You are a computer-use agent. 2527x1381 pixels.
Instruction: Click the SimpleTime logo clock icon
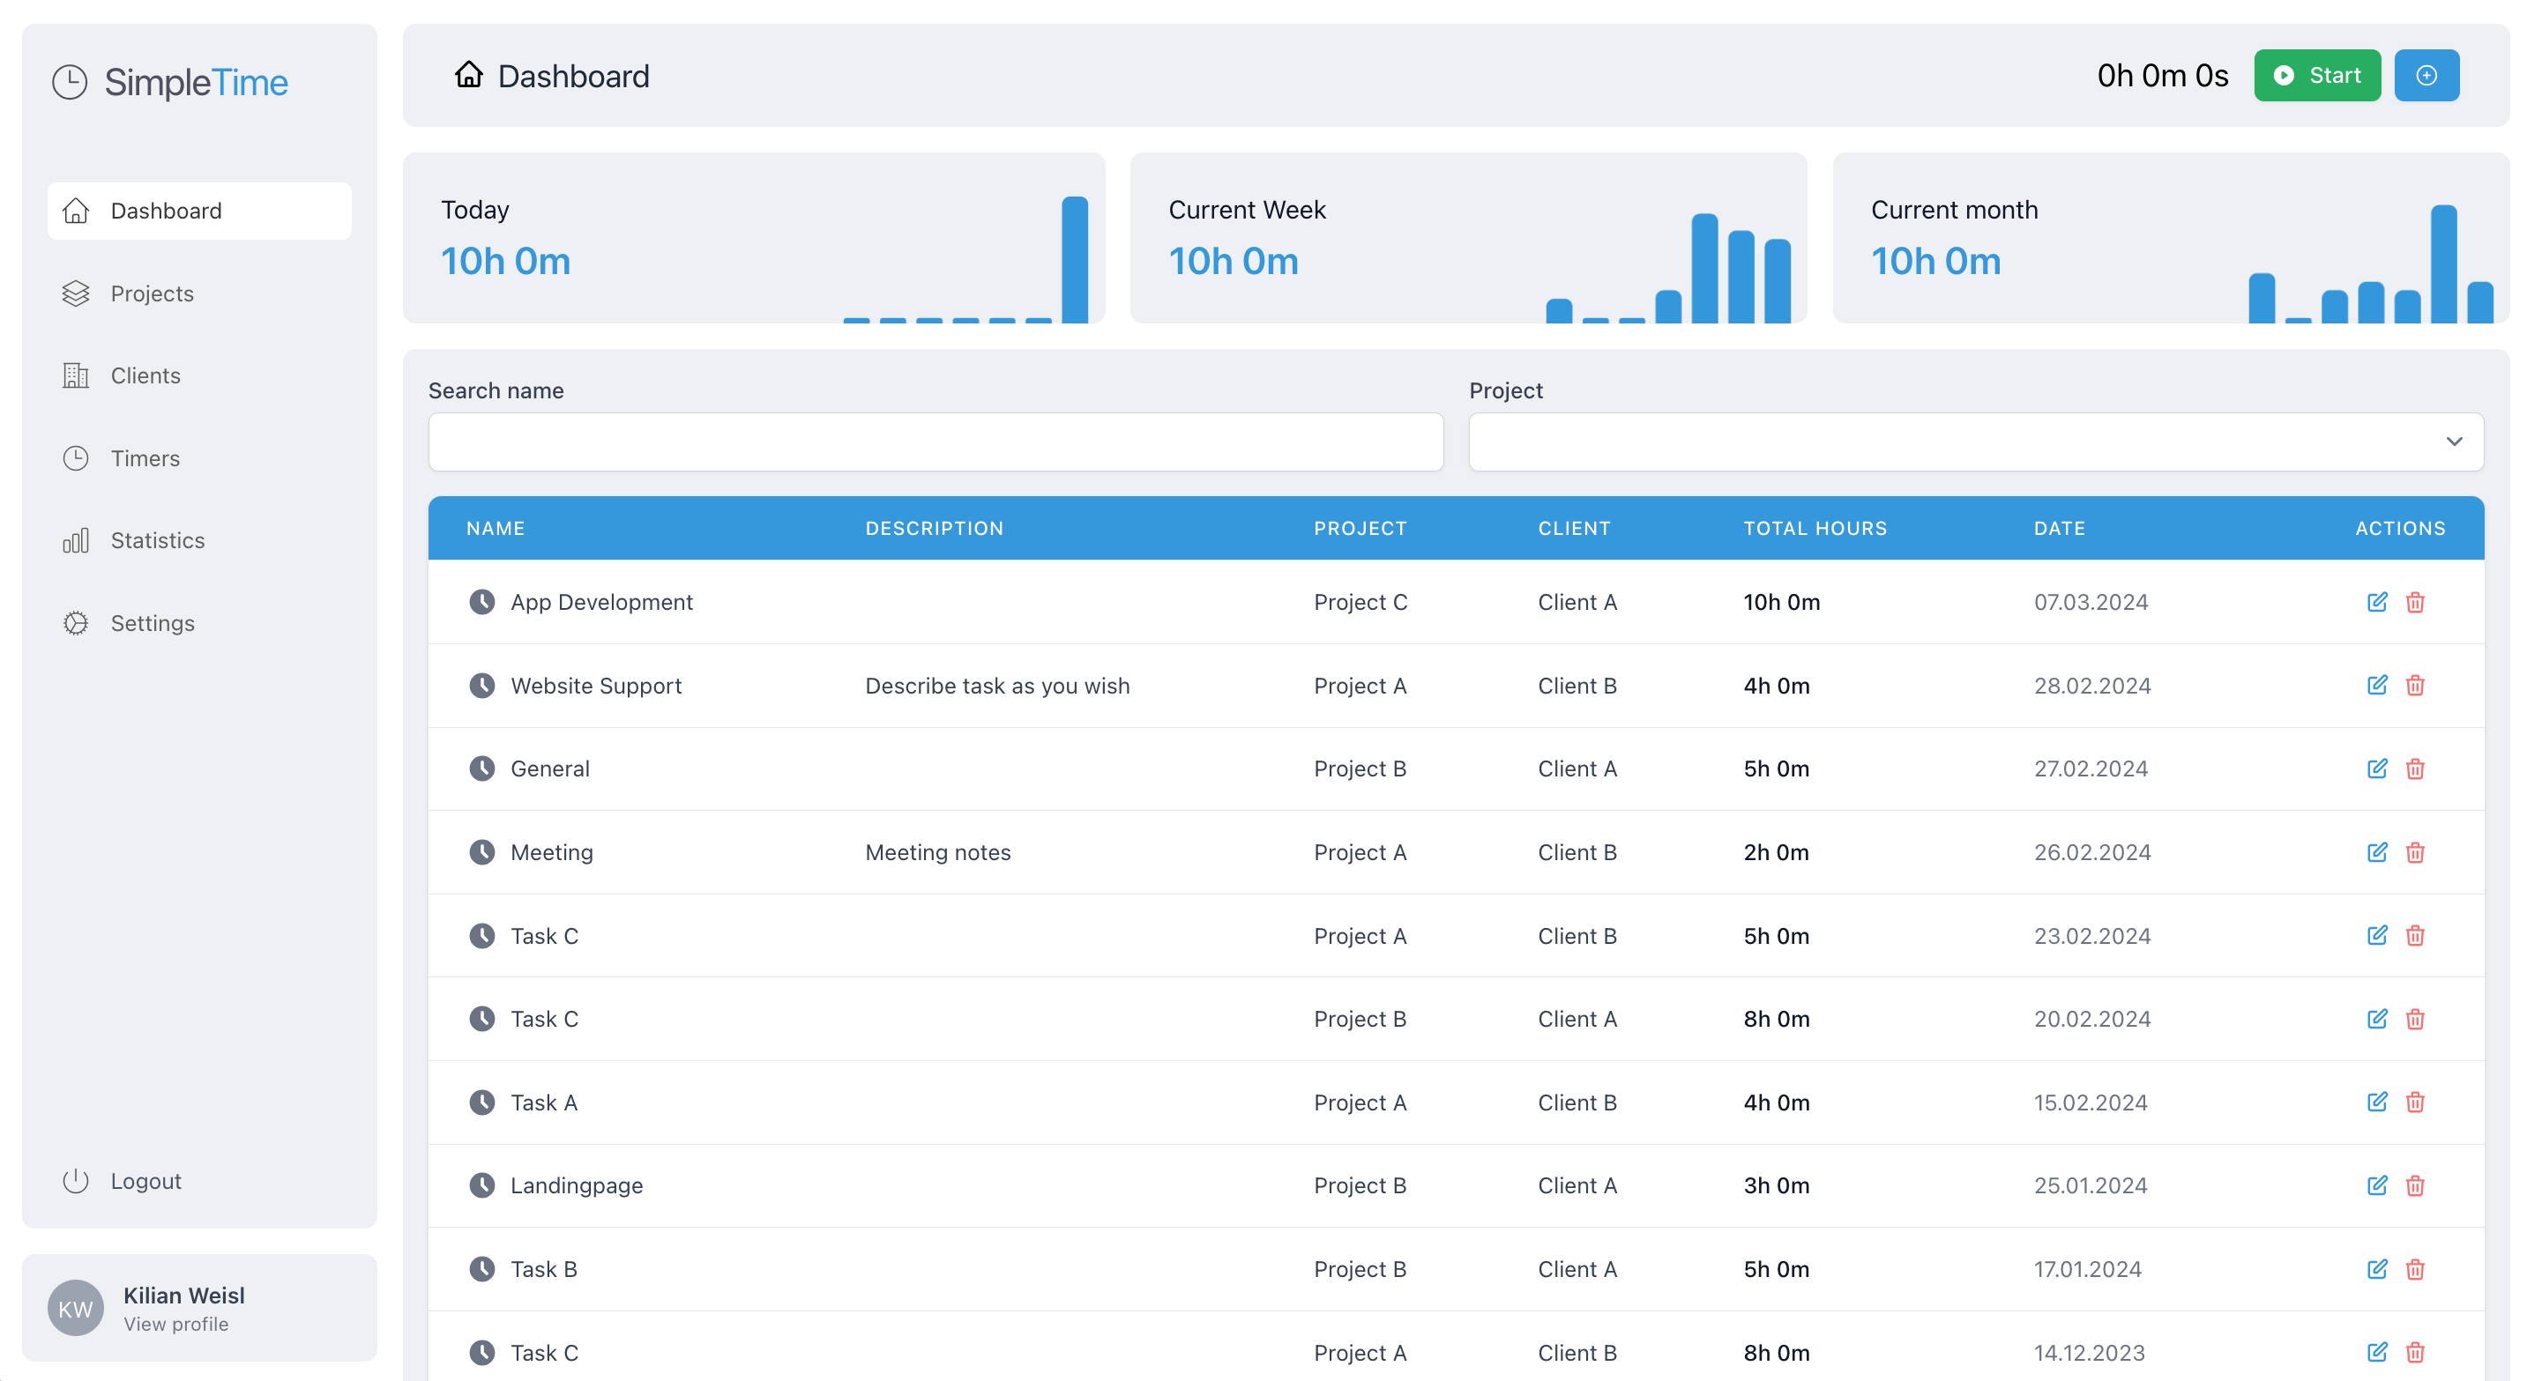pos(70,82)
